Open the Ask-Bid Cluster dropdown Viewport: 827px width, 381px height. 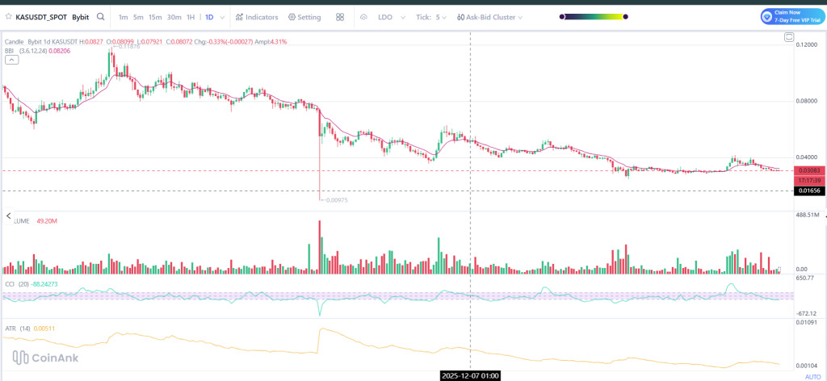coord(489,17)
